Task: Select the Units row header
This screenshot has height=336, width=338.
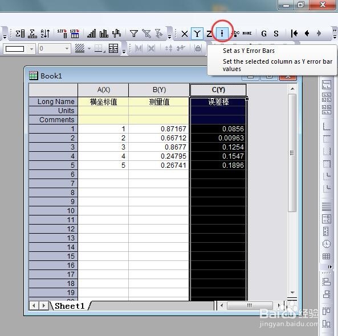Action: point(53,111)
